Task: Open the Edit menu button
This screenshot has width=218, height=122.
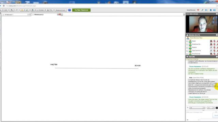Action: pyautogui.click(x=6, y=10)
